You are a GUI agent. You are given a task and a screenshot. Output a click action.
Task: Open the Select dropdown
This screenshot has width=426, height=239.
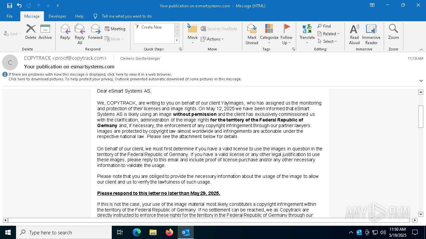coord(327,41)
